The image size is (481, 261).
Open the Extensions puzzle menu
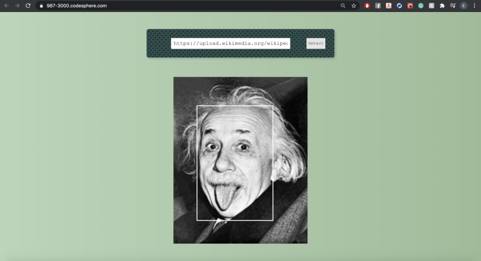click(x=442, y=5)
